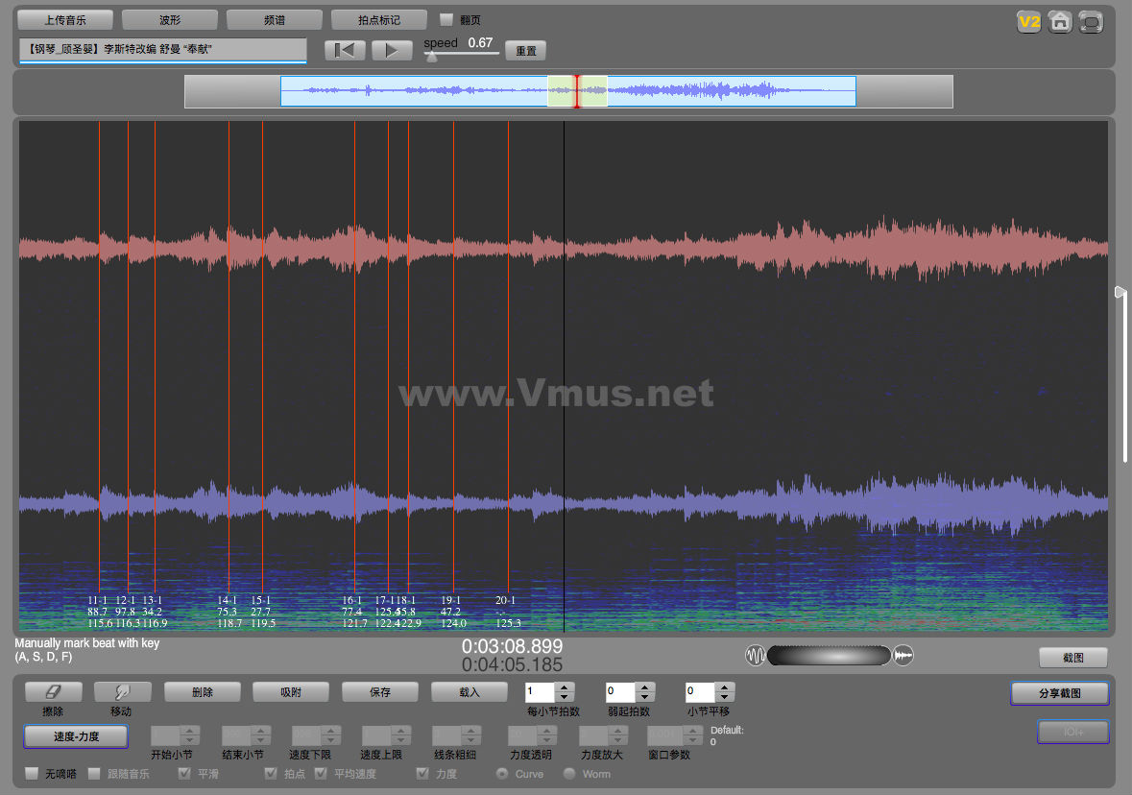
Task: Select the eraser (擦除) tool
Action: [53, 691]
